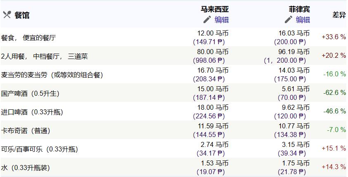Click Philippines price 3.15 马币
The height and width of the screenshot is (177, 348).
click(x=296, y=145)
